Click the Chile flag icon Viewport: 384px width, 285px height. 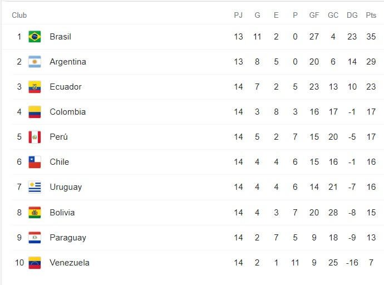tap(35, 162)
